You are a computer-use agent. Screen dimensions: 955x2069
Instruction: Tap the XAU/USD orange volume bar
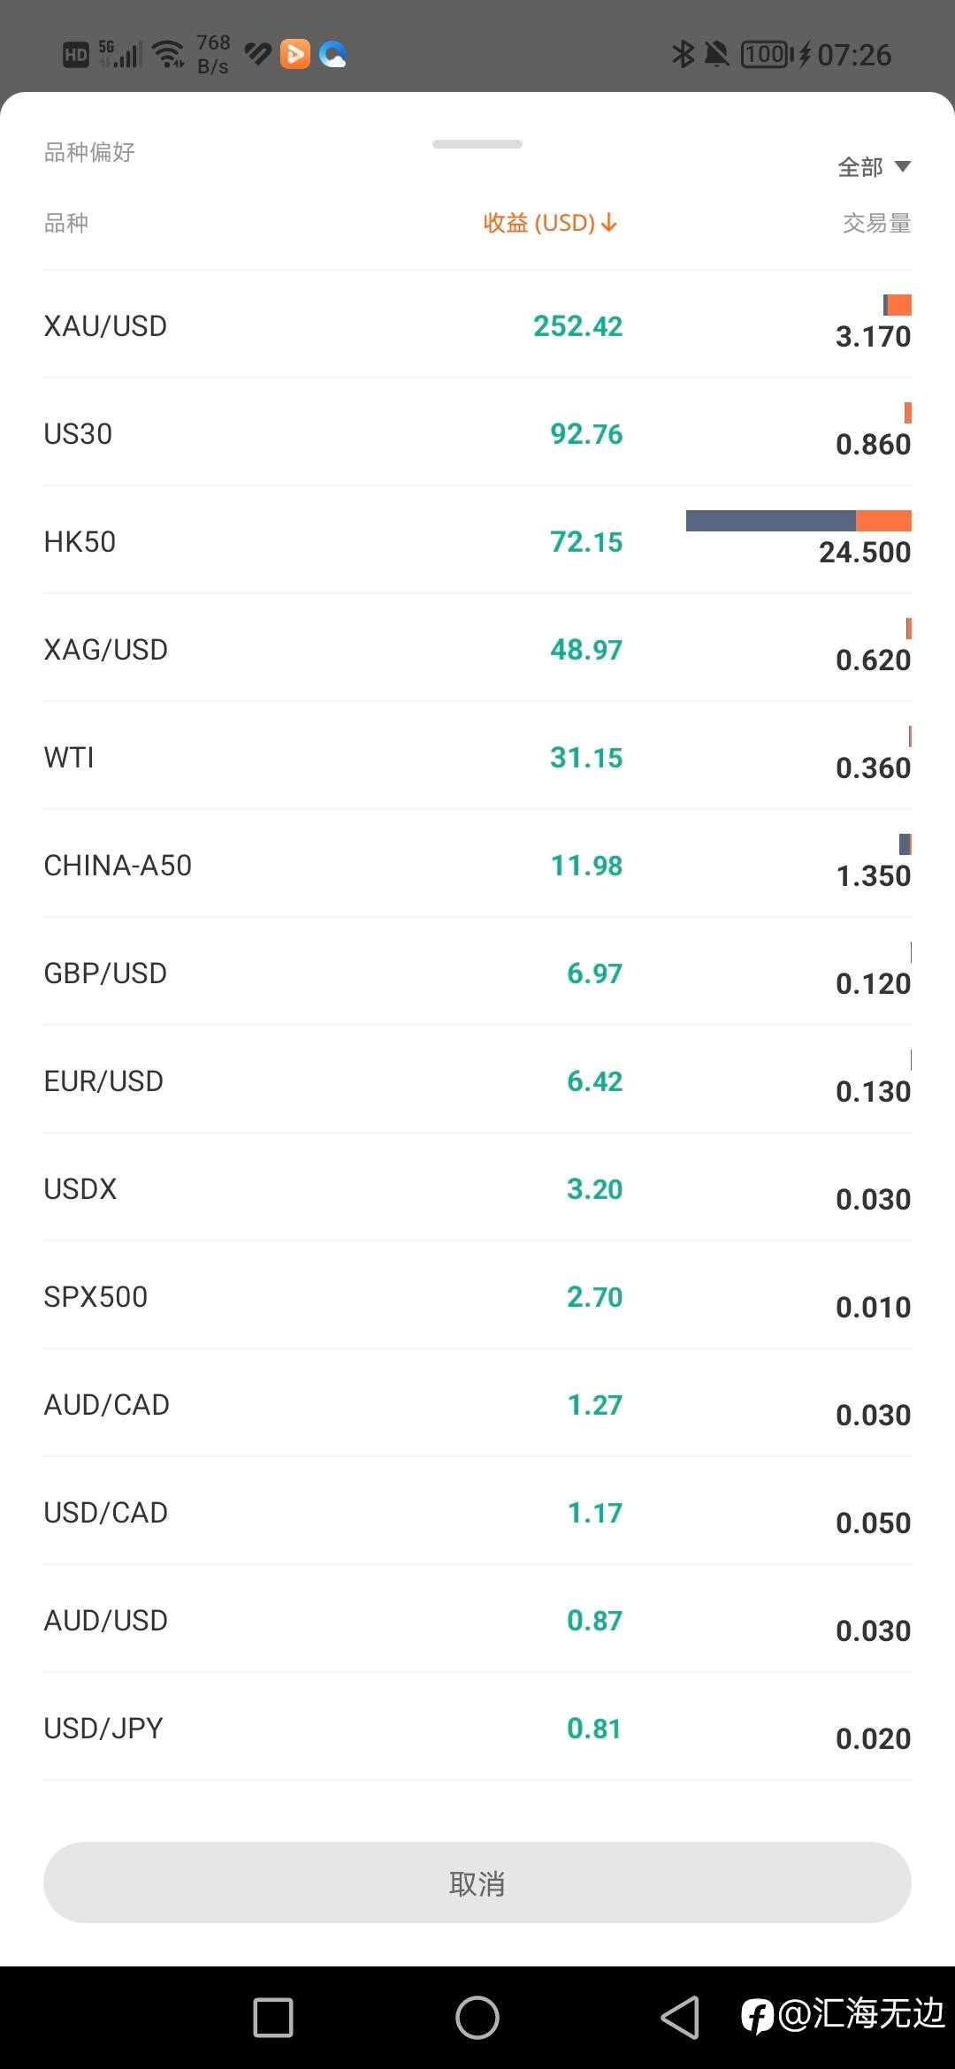[898, 305]
